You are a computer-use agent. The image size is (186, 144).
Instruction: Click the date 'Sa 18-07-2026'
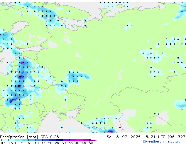pos(124,137)
